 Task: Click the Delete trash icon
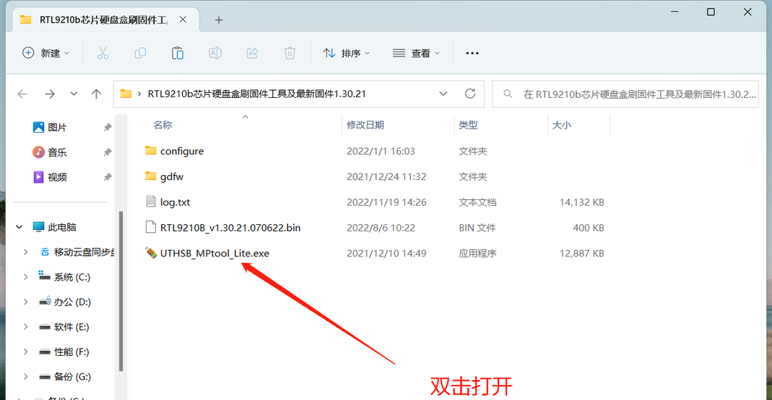[x=290, y=53]
